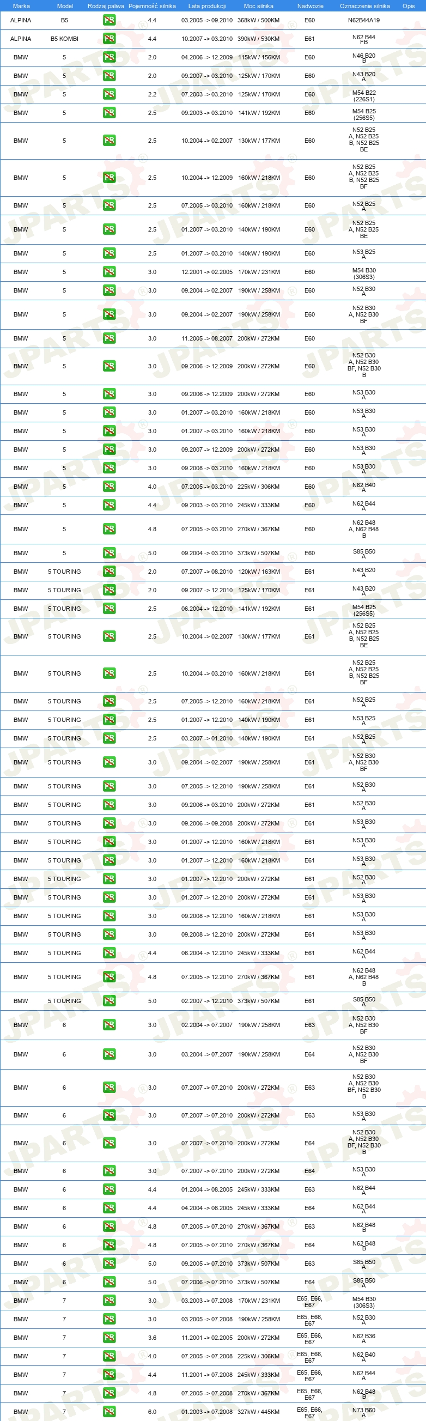Screen dimensions: 426x1421
Task: Click the fuel icon in the 115kW / 156KM row
Action: coord(109,57)
